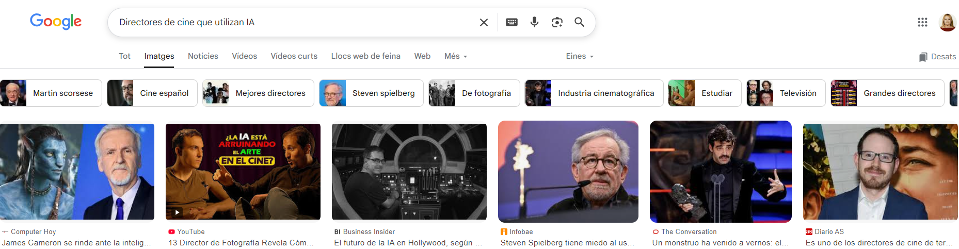Apply the Industria cinematográfica filter chip
The height and width of the screenshot is (249, 959).
(594, 93)
